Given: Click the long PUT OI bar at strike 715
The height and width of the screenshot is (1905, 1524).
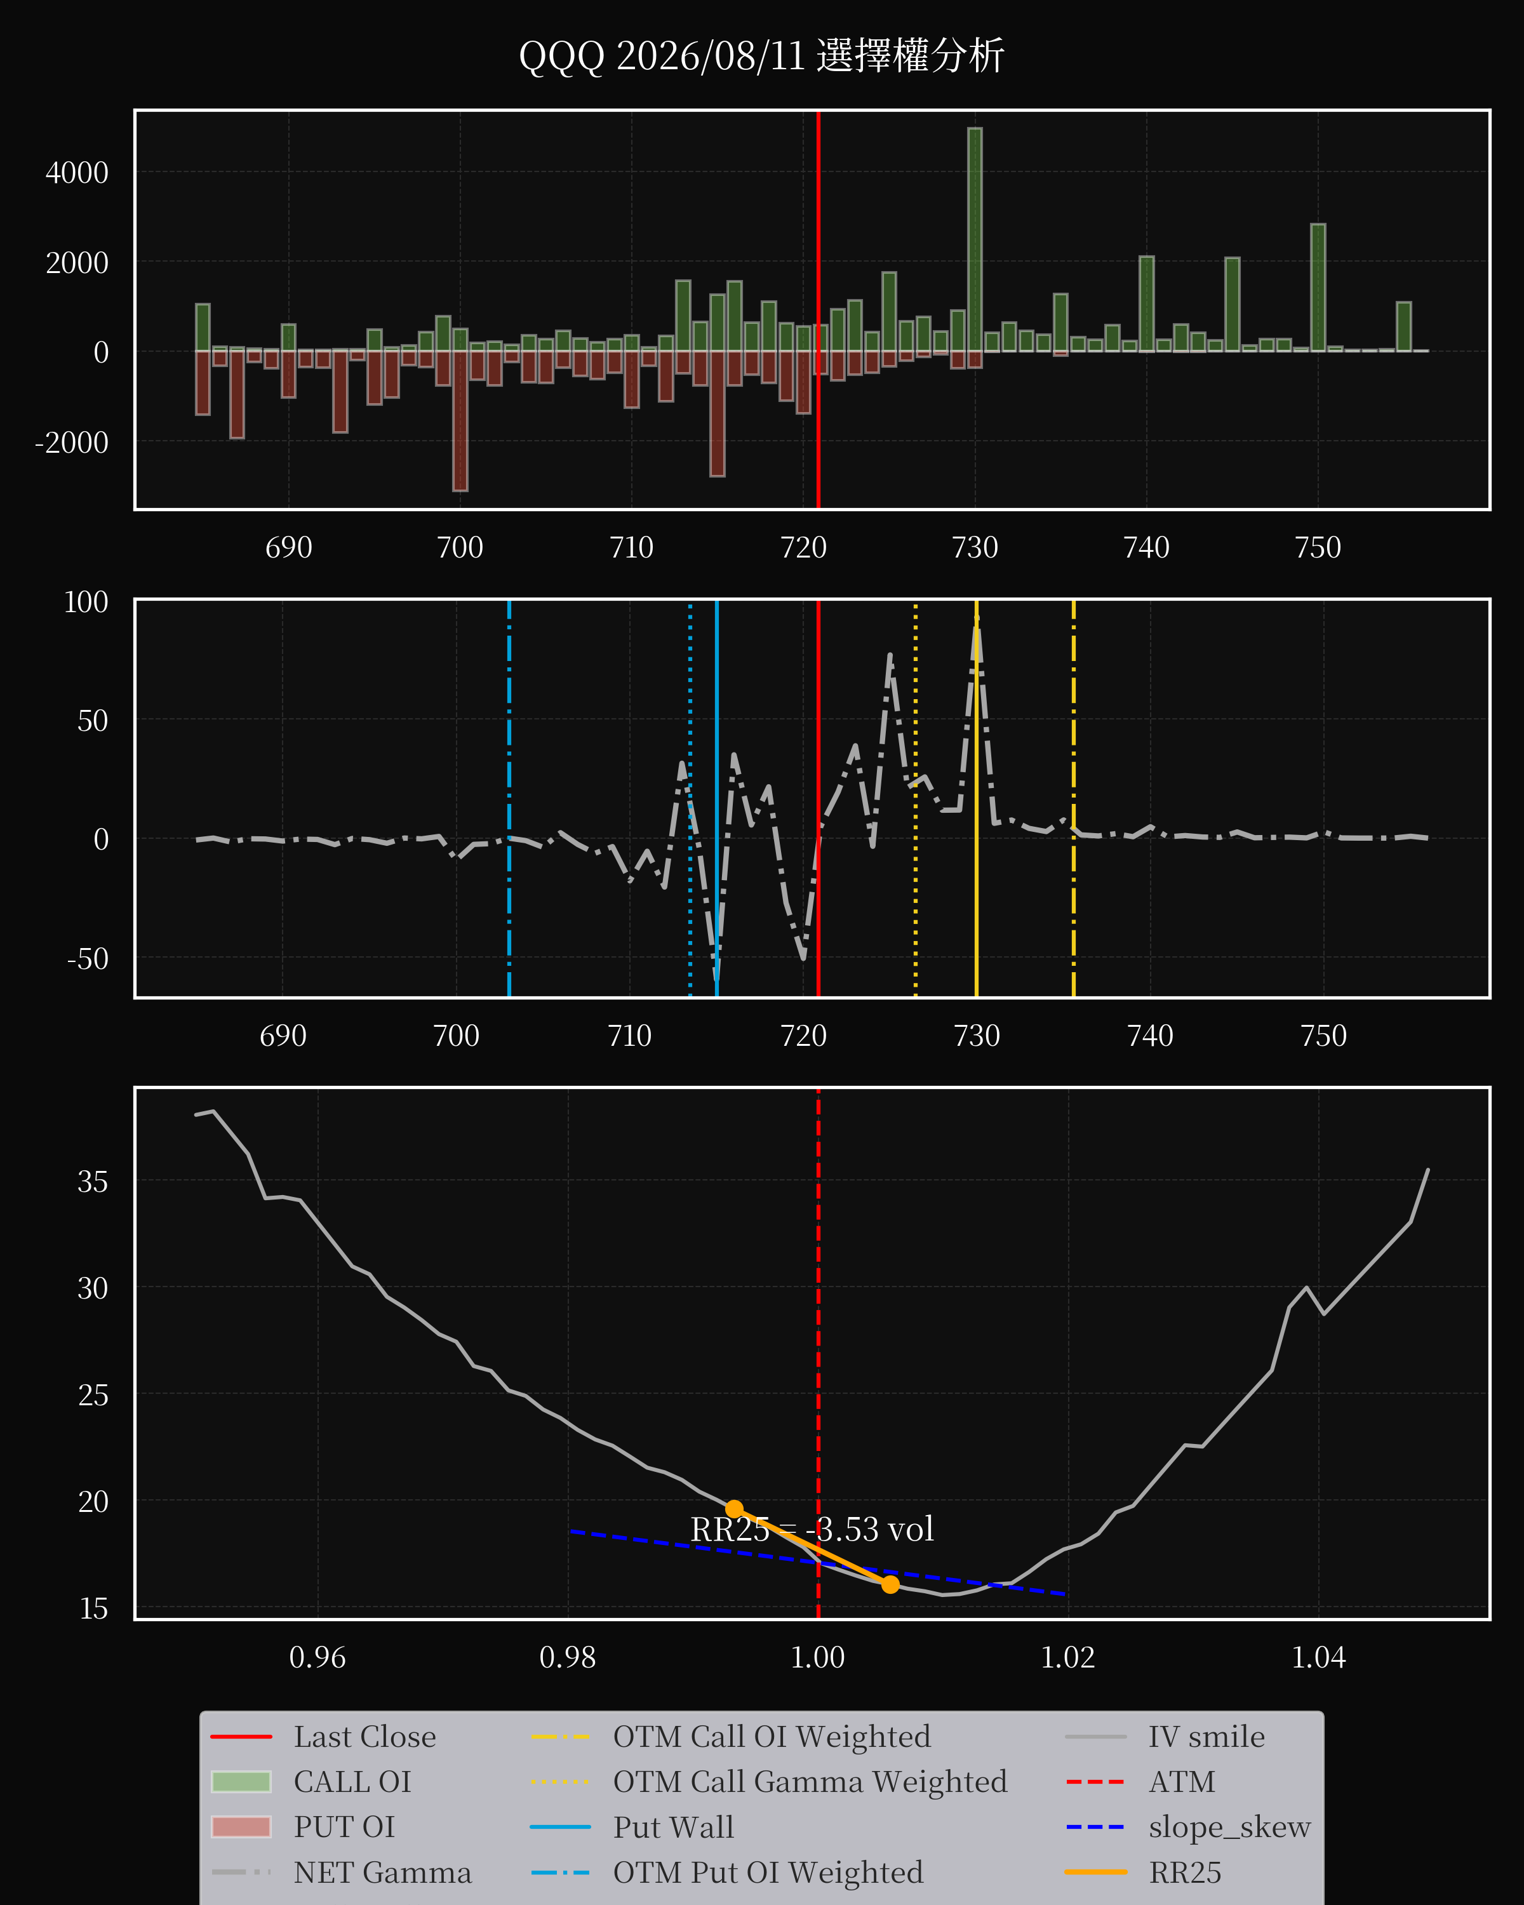Looking at the screenshot, I should (x=718, y=413).
